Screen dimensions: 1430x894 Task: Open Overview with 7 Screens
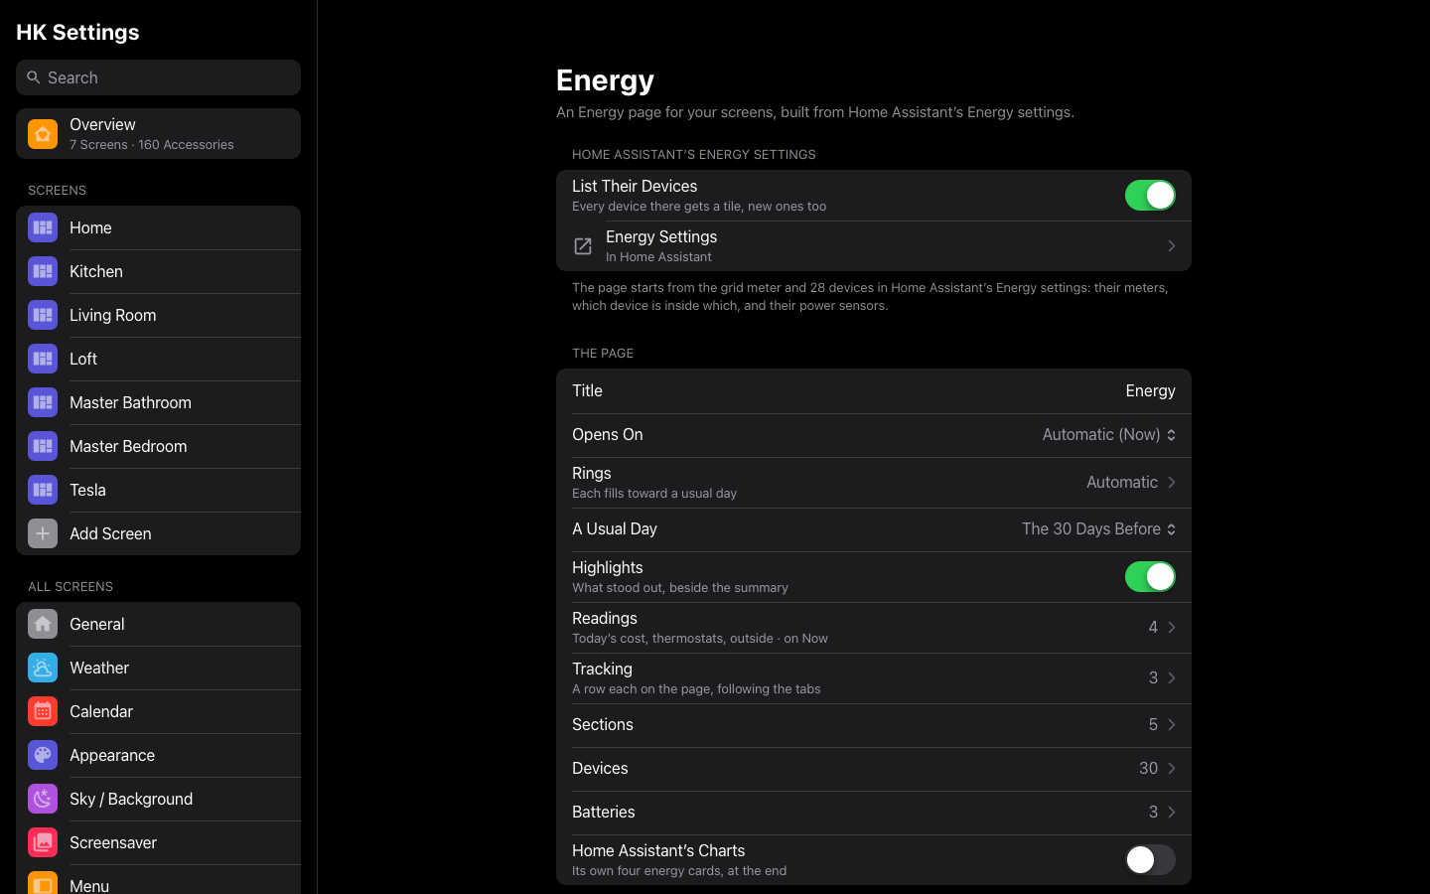click(158, 133)
